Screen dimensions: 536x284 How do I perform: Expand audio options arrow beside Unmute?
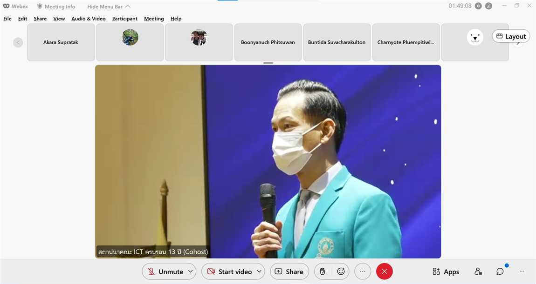point(190,271)
